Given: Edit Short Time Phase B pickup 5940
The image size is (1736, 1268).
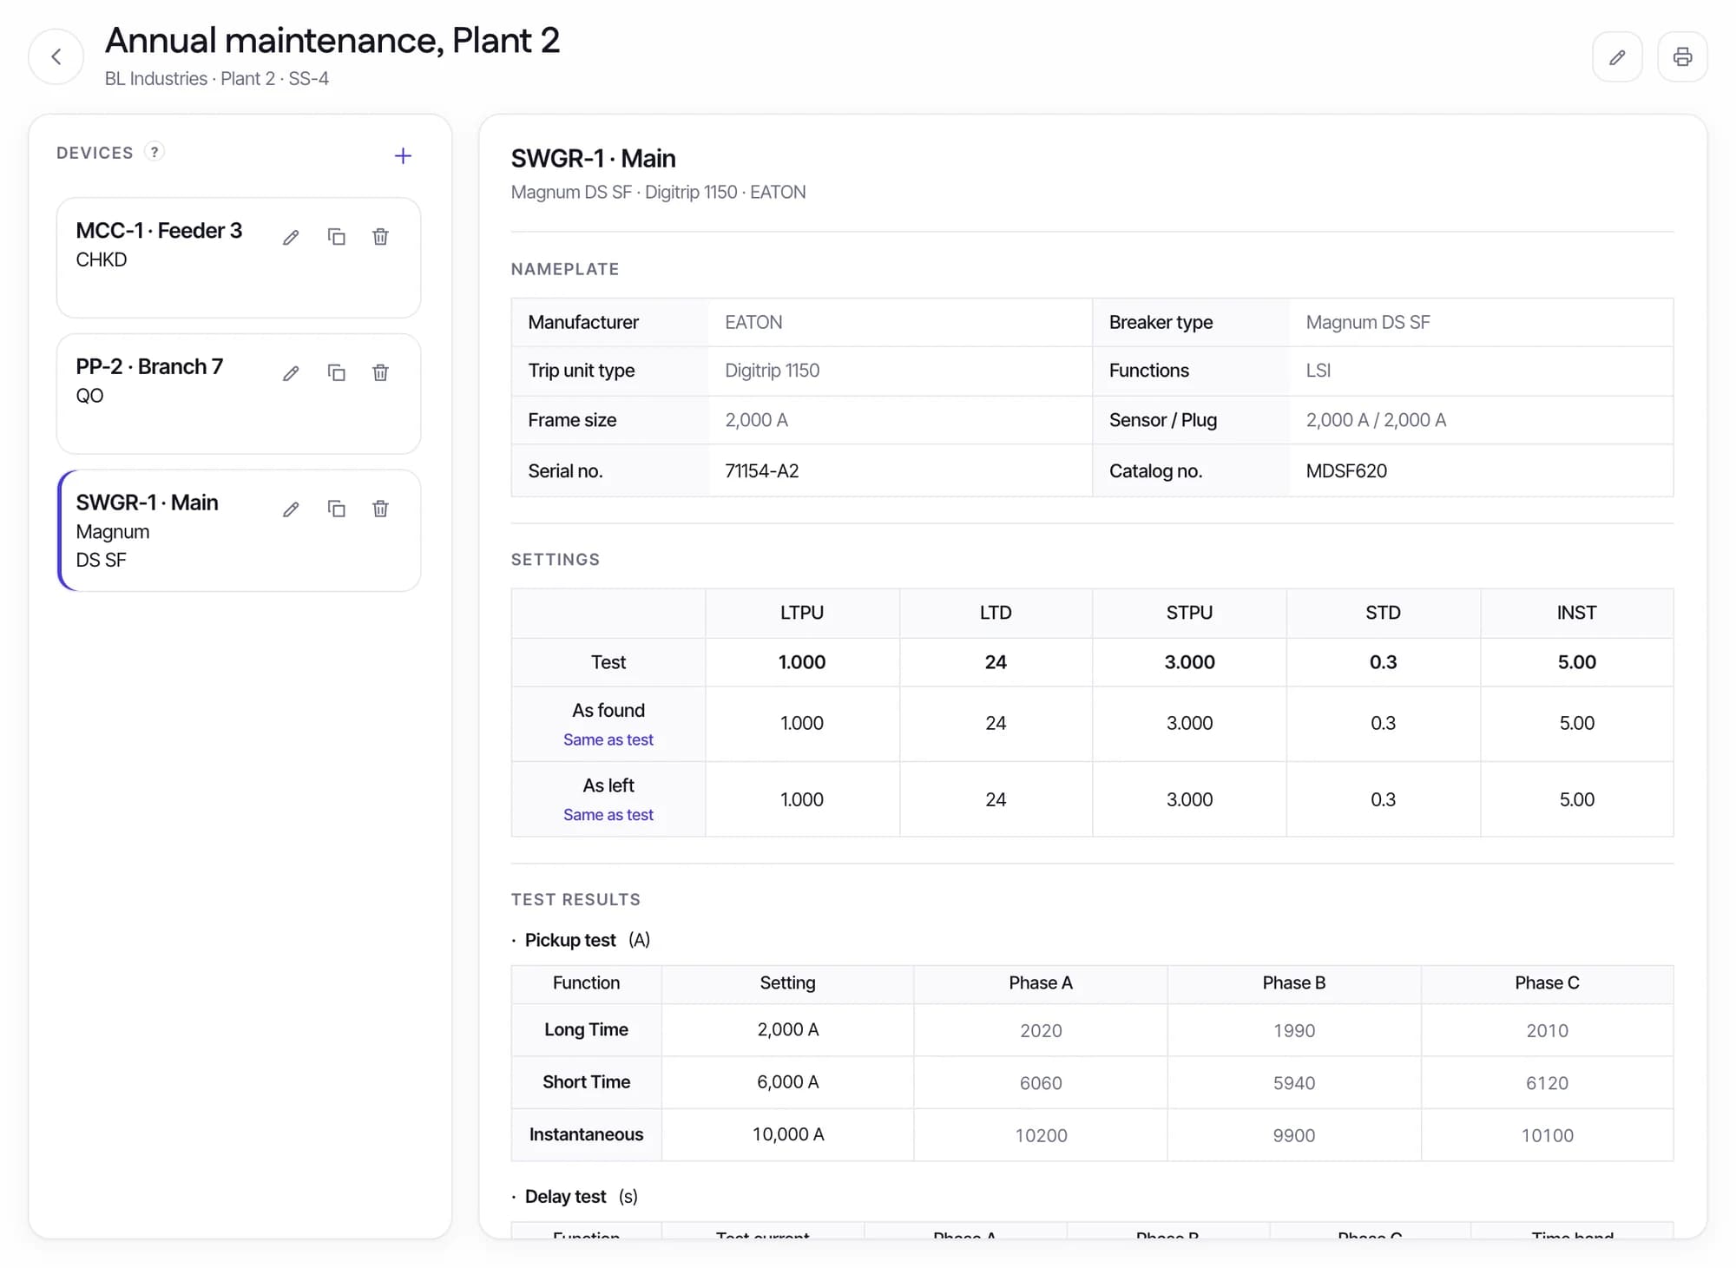Looking at the screenshot, I should tap(1294, 1083).
